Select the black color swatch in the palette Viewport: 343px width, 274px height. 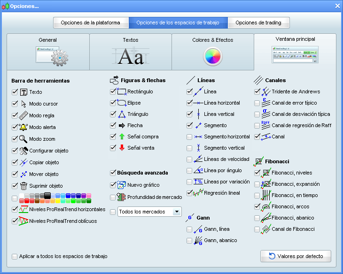(x=47, y=196)
